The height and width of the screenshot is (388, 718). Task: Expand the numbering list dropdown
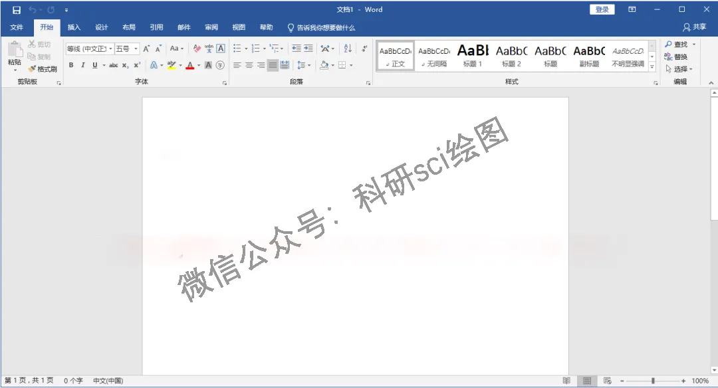click(265, 48)
